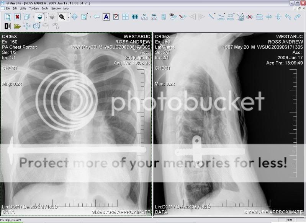
Task: Expand the dropdown arrow beside stack tool
Action: click(33, 17)
